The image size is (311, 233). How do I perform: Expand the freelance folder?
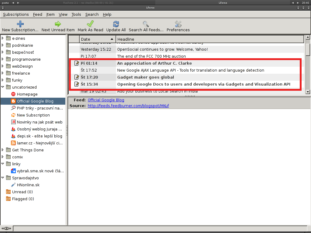2,73
